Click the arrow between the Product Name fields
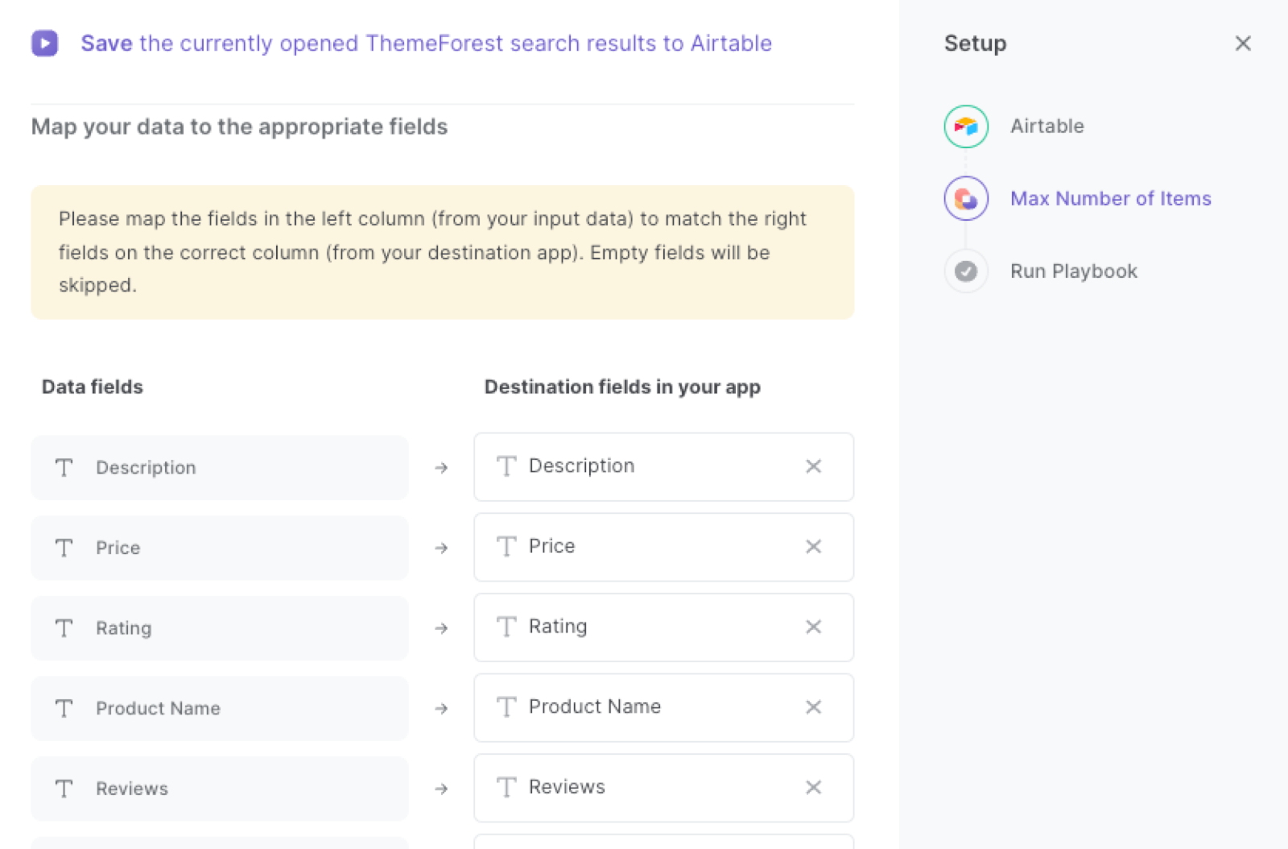1288x849 pixels. [x=441, y=708]
